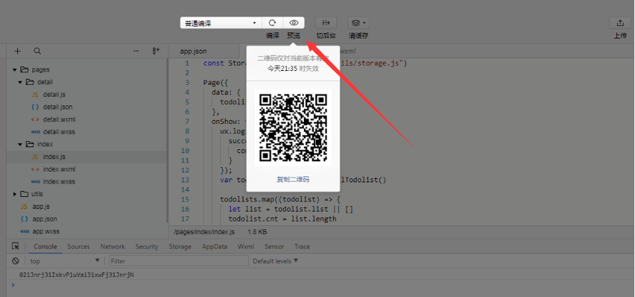This screenshot has height=297, width=635.
Task: Open index.wxml in file tree
Action: tap(59, 169)
